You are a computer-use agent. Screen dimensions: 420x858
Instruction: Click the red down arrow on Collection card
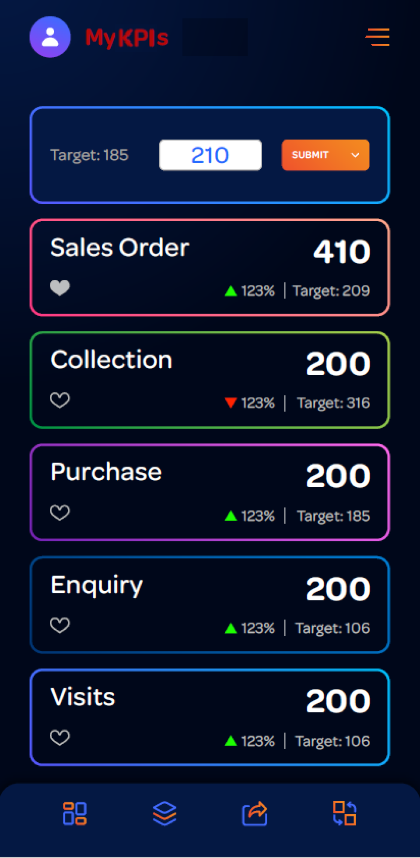[x=231, y=403]
